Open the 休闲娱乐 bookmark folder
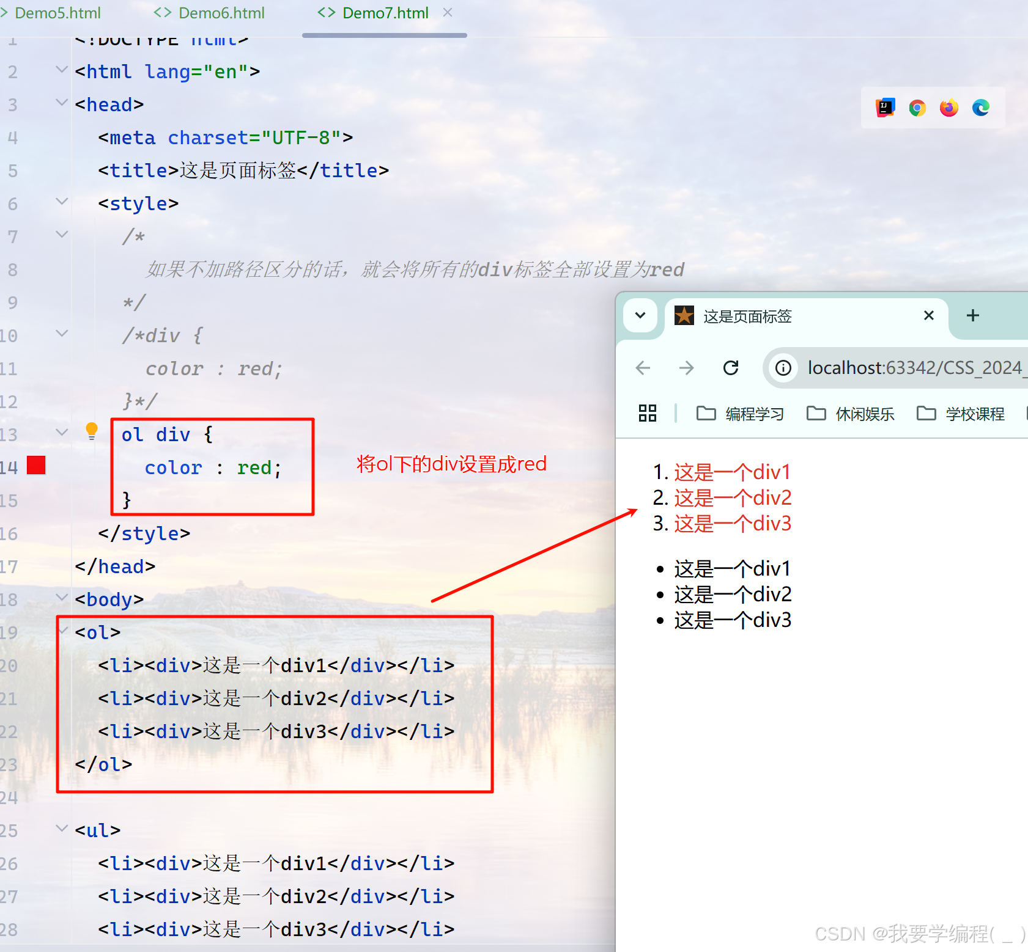 point(850,414)
